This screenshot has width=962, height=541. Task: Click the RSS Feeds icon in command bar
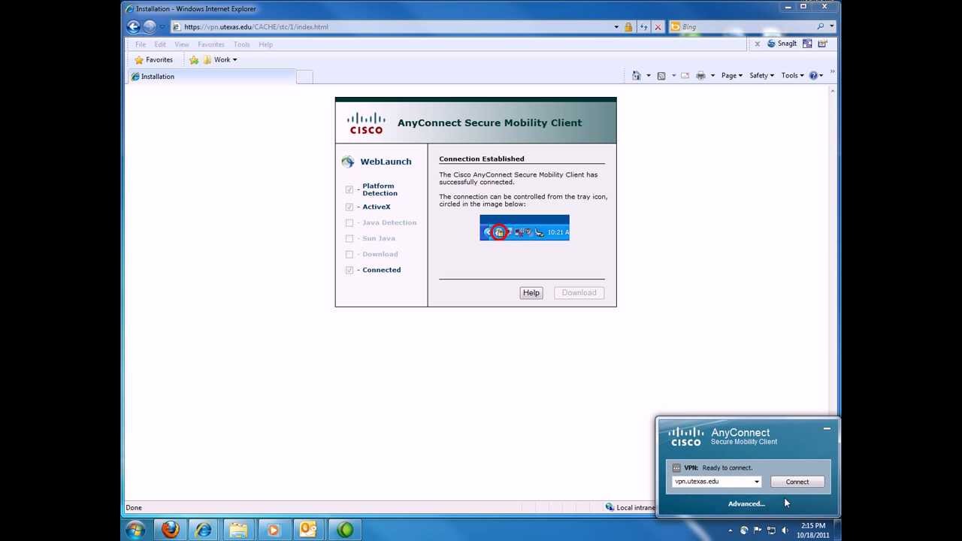tap(661, 75)
